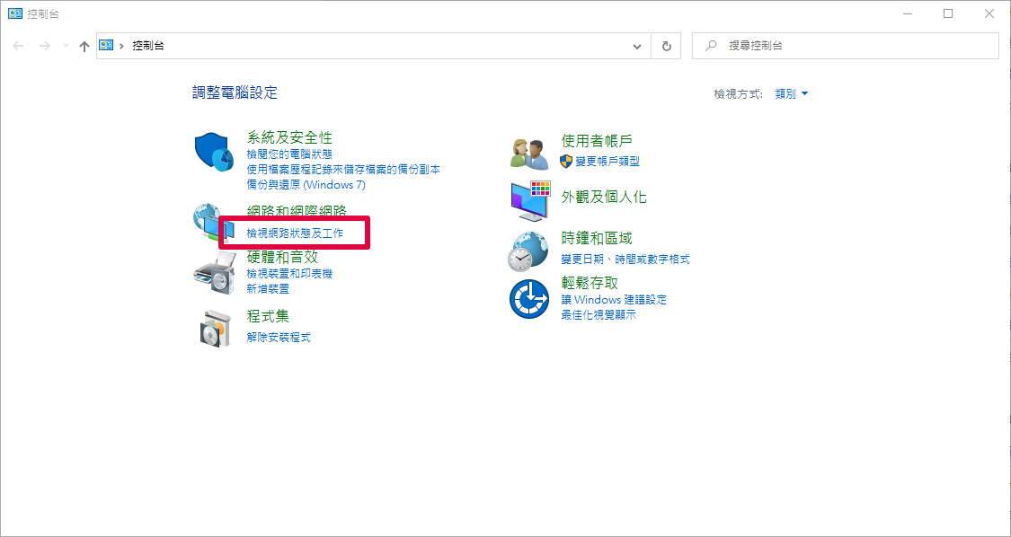Refresh the 控制台 view
The width and height of the screenshot is (1011, 537).
click(x=667, y=47)
